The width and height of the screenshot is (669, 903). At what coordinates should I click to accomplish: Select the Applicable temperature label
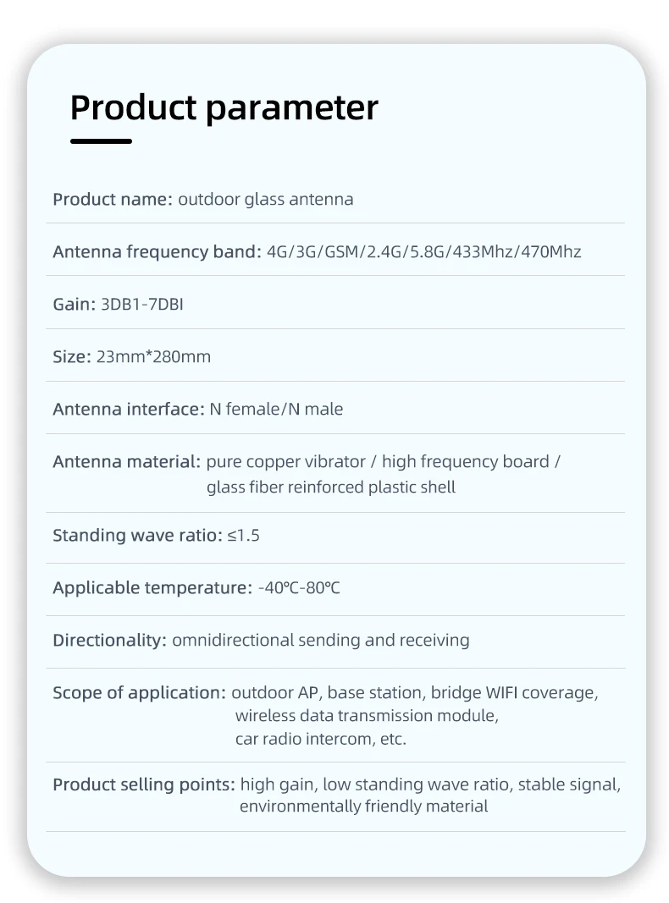pos(152,588)
